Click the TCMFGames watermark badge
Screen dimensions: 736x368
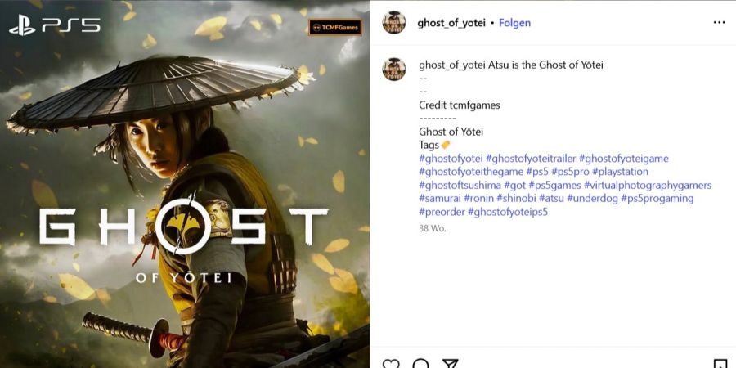coord(334,28)
